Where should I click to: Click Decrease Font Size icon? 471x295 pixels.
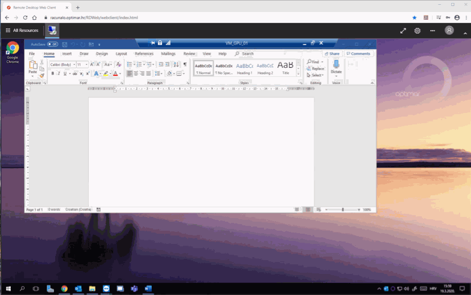pos(98,64)
